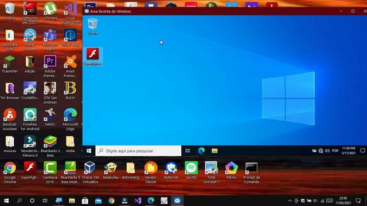Image resolution: width=367 pixels, height=206 pixels.
Task: Open Task View in the Sandbox taskbar
Action: point(188,151)
